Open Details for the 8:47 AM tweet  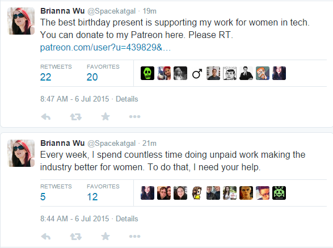pyautogui.click(x=127, y=99)
